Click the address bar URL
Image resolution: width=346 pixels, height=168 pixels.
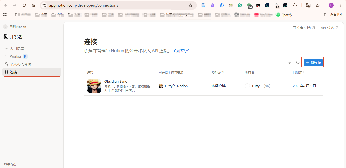point(84,5)
